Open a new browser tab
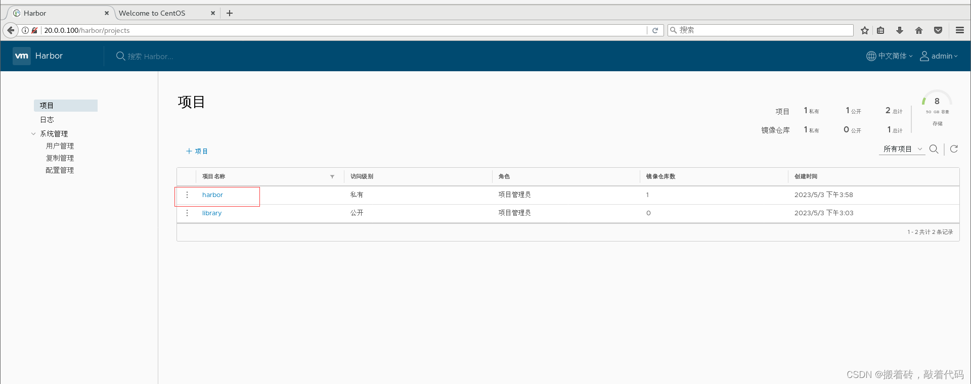Viewport: 971px width, 384px height. click(230, 13)
